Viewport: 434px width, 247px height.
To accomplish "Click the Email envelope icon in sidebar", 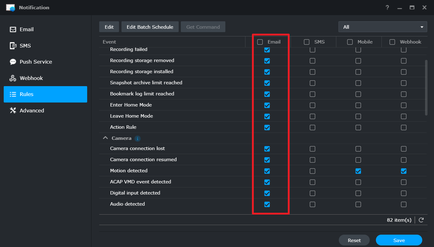I will [13, 30].
